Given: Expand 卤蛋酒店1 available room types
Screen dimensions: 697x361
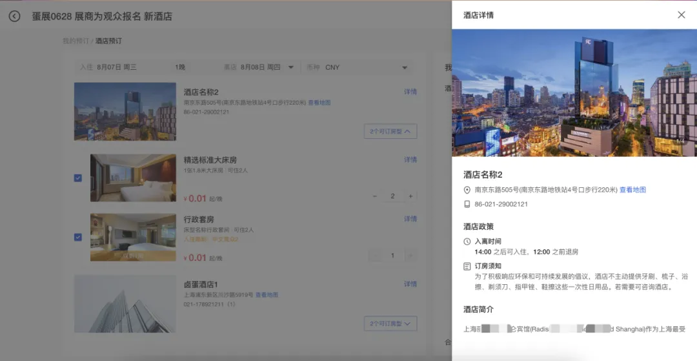Looking at the screenshot, I should tap(390, 324).
